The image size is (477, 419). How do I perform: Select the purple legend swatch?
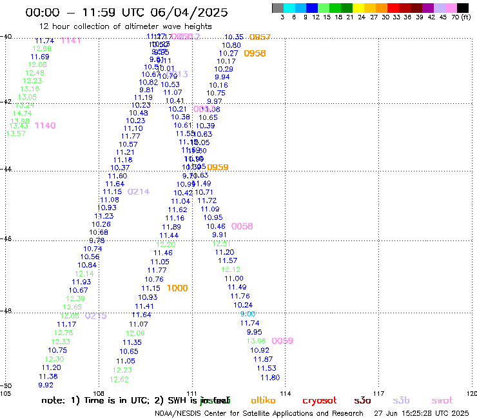428,8
